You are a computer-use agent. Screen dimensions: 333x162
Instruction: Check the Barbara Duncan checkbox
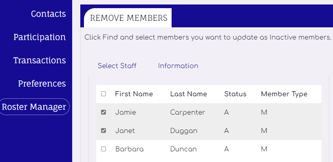(104, 149)
